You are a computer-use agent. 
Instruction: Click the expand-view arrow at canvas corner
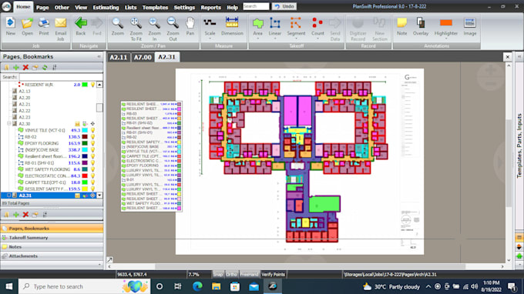pyautogui.click(x=109, y=259)
